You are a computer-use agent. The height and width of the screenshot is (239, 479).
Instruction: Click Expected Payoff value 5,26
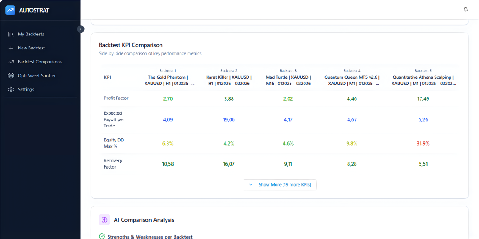point(423,120)
